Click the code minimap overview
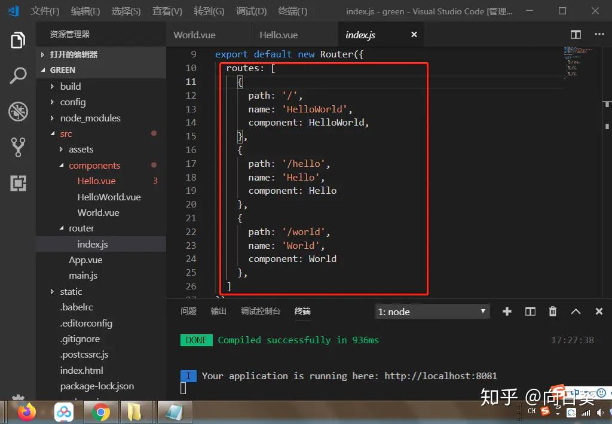Screen dimensions: 612x424 (579, 62)
